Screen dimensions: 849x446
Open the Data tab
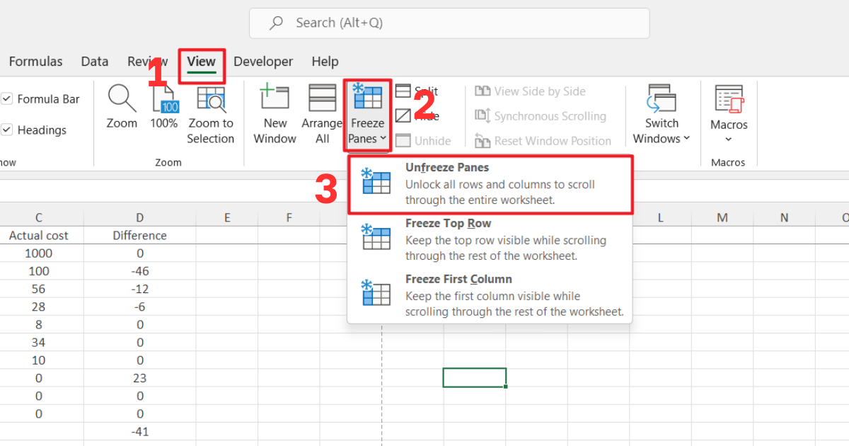tap(95, 62)
